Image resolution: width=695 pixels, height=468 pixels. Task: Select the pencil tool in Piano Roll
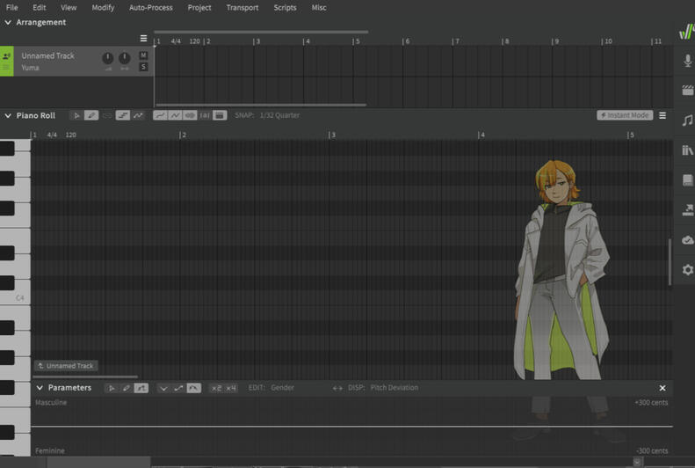91,115
